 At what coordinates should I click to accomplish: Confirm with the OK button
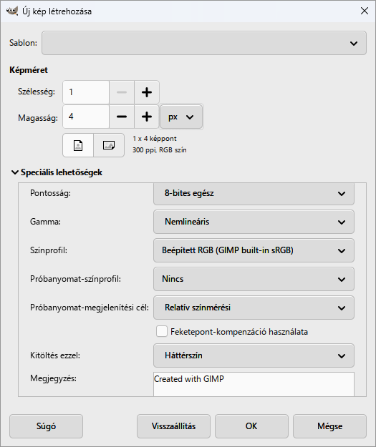[x=251, y=426]
